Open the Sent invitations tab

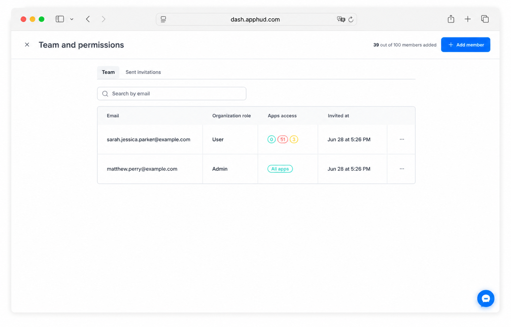coord(143,72)
